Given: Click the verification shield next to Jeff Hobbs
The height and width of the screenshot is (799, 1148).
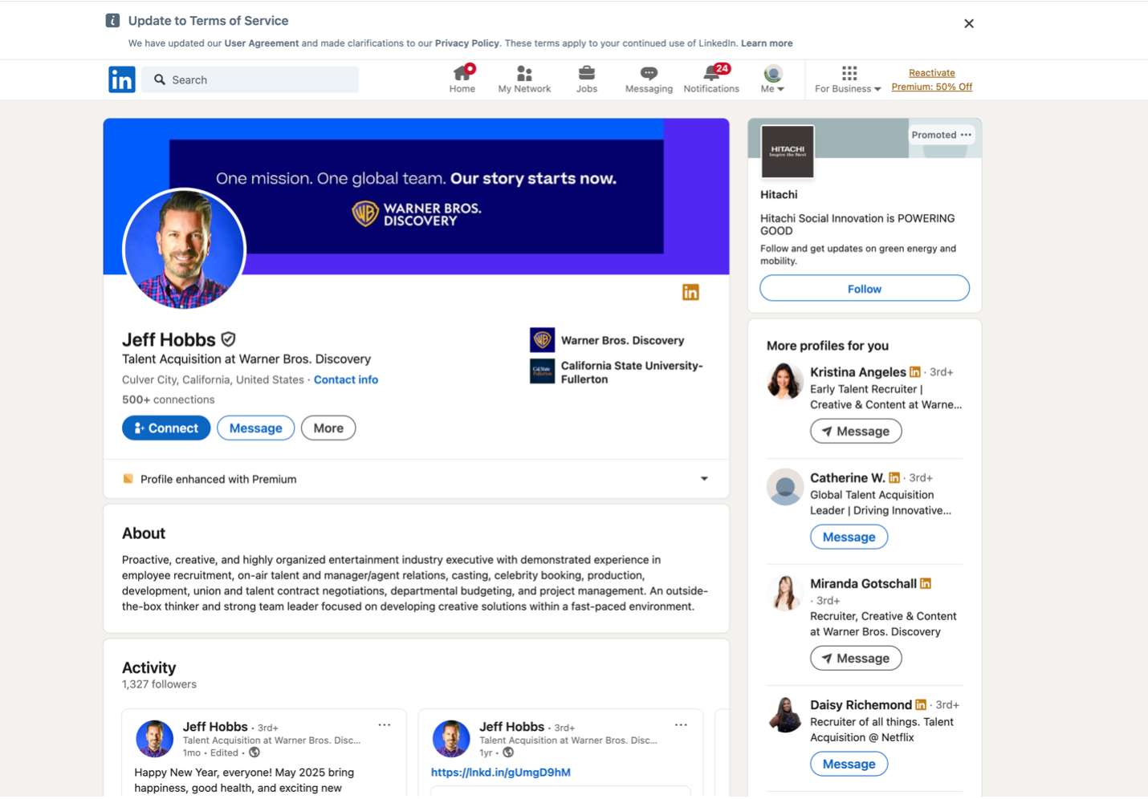Looking at the screenshot, I should [x=228, y=339].
